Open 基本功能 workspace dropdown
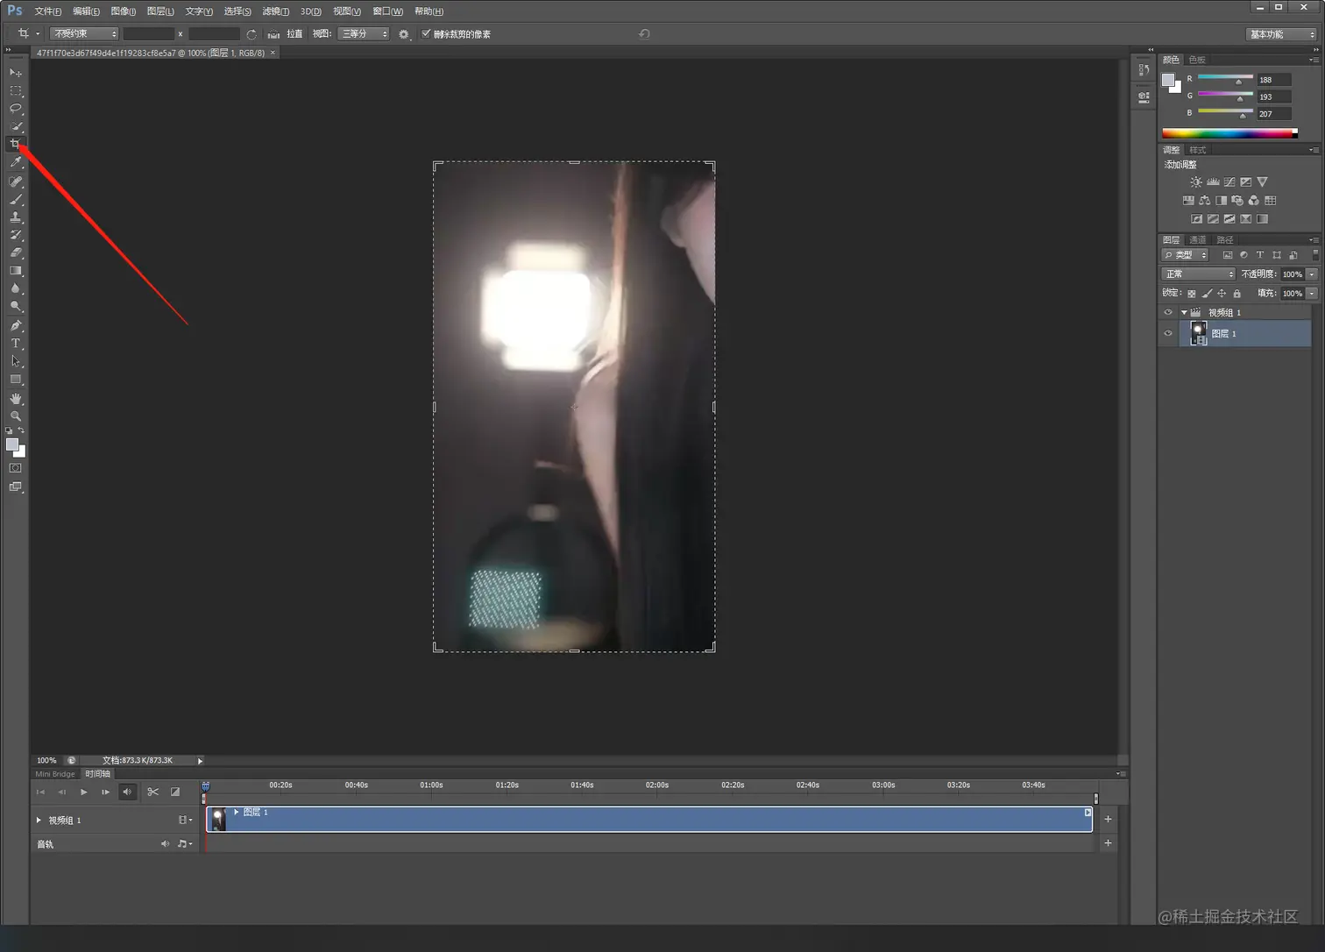This screenshot has height=952, width=1325. coord(1282,34)
